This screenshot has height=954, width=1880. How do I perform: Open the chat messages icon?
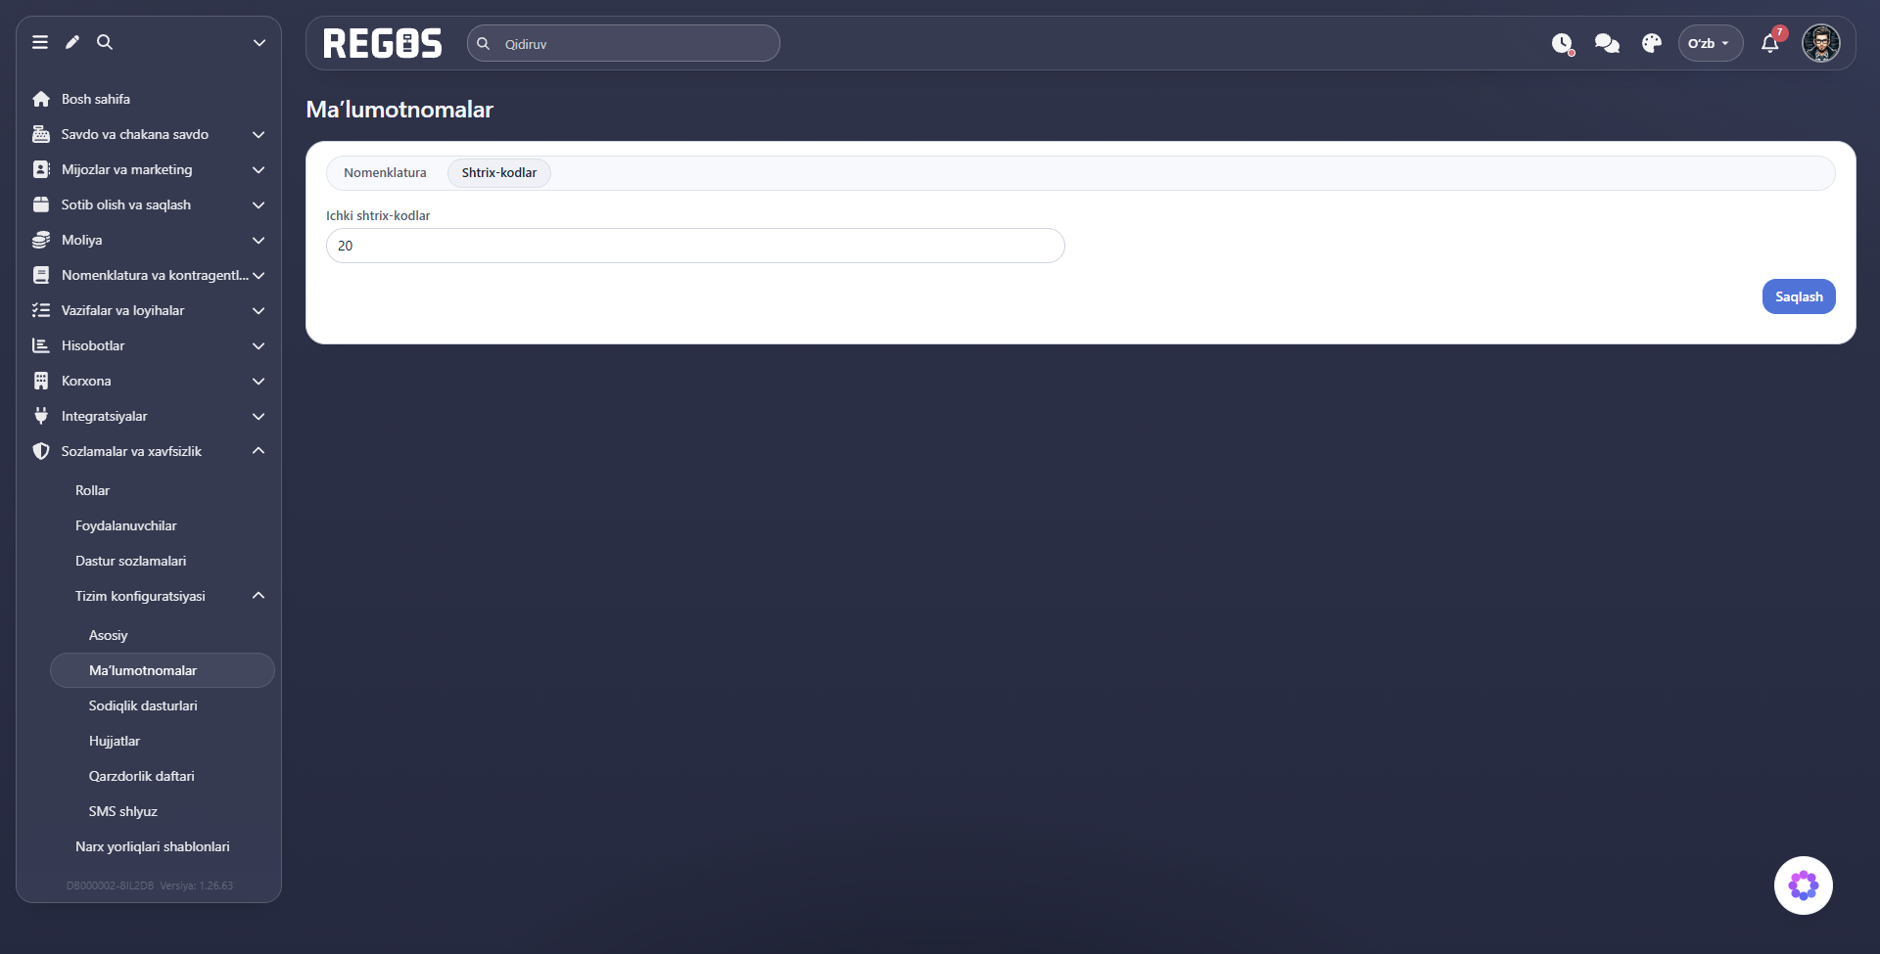click(x=1607, y=43)
